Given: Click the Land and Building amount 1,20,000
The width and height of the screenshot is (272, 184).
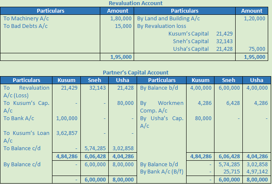Looking at the screenshot, I should (255, 18).
